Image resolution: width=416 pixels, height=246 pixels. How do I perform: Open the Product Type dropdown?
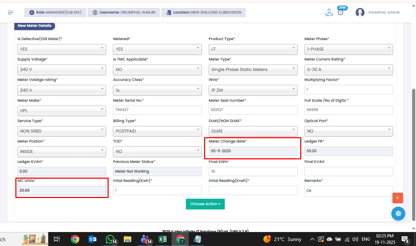(x=253, y=49)
